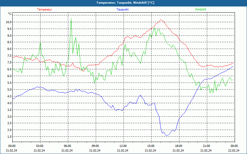Click the 21:00 time label
This screenshot has height=154, width=247.
coord(206,146)
